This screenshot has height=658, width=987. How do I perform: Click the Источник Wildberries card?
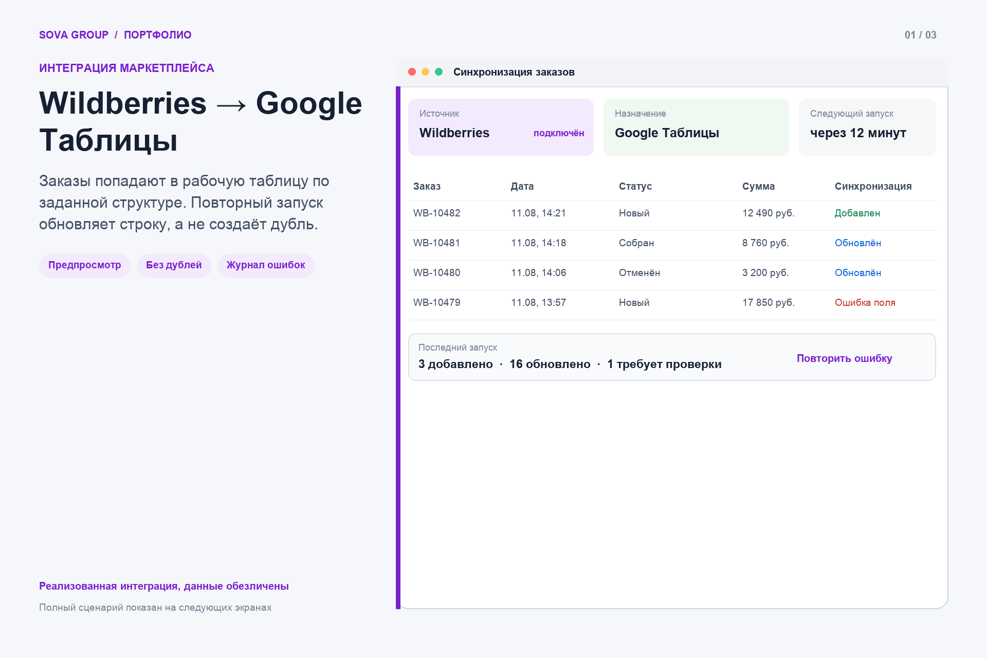501,127
